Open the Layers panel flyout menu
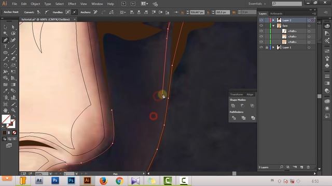Viewport: 332px width, 186px height. coord(314,13)
